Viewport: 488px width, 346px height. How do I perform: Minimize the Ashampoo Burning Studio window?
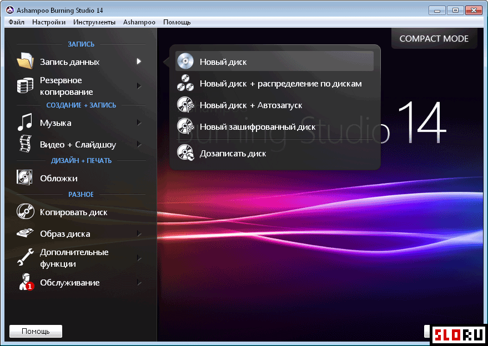[x=437, y=11]
